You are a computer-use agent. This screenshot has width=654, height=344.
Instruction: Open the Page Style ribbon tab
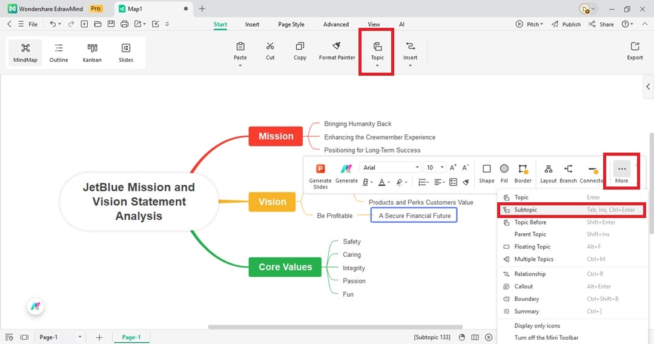(x=291, y=24)
